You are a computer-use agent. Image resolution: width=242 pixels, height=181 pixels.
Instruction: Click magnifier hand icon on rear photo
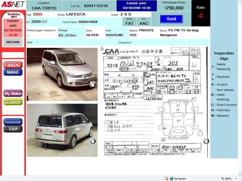93,141
